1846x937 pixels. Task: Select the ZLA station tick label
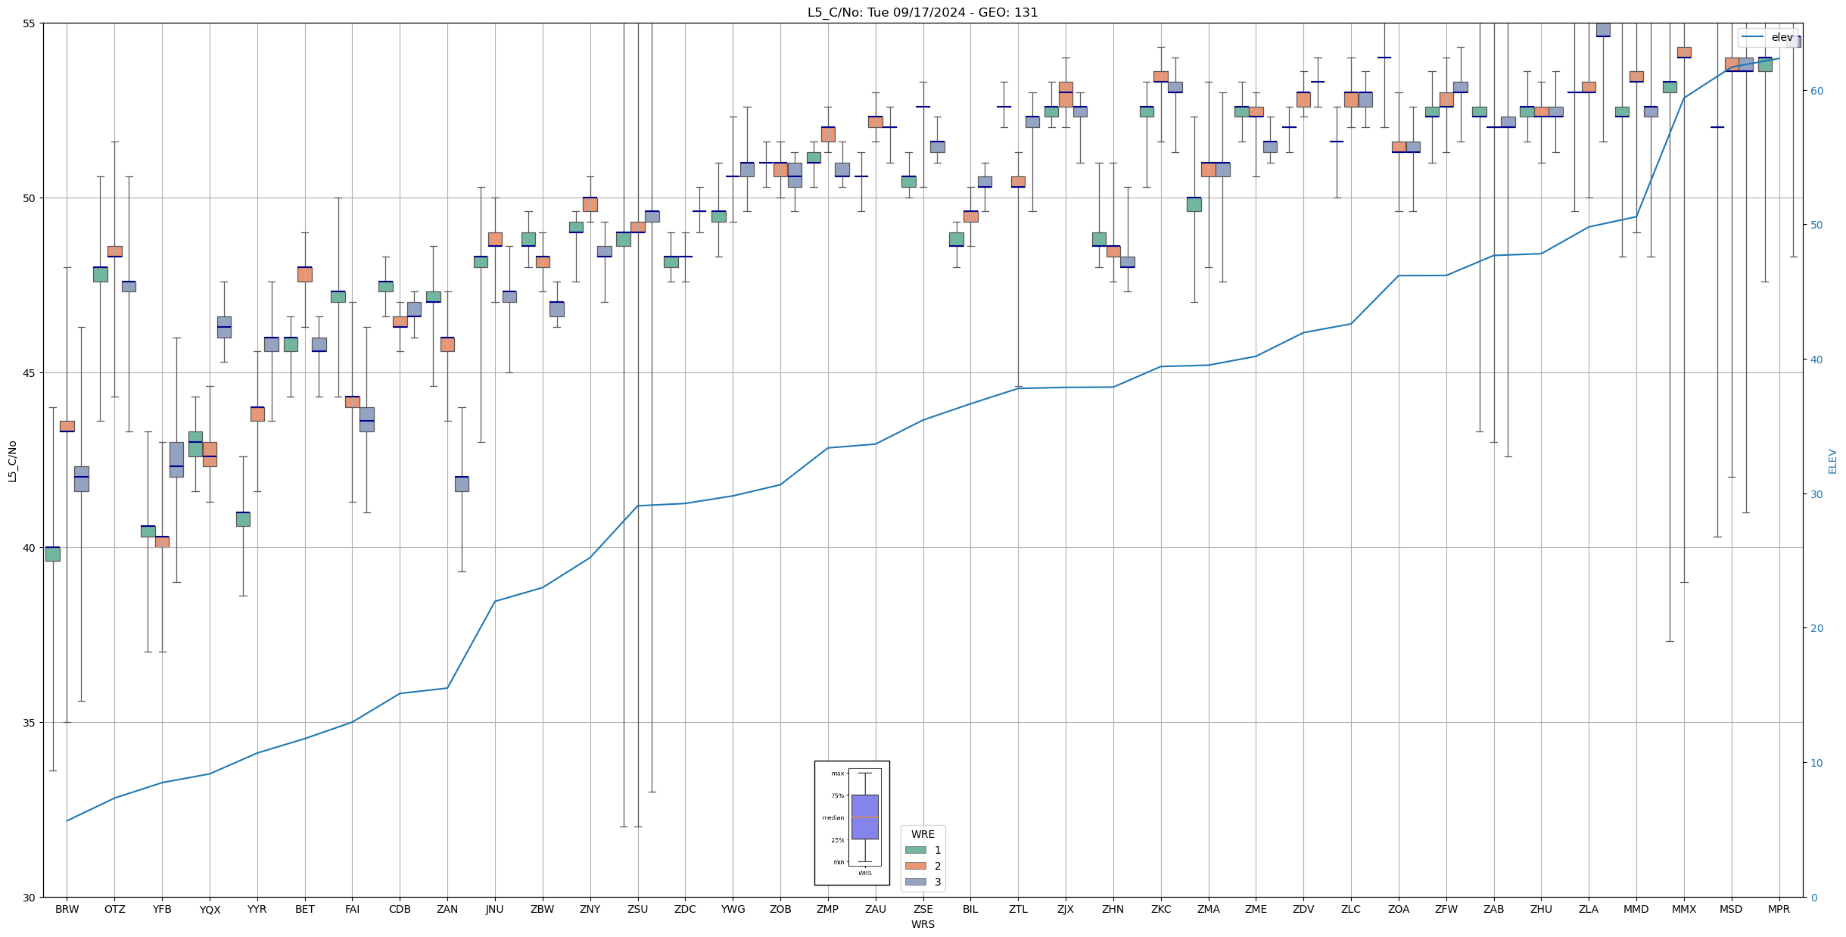(x=1589, y=909)
